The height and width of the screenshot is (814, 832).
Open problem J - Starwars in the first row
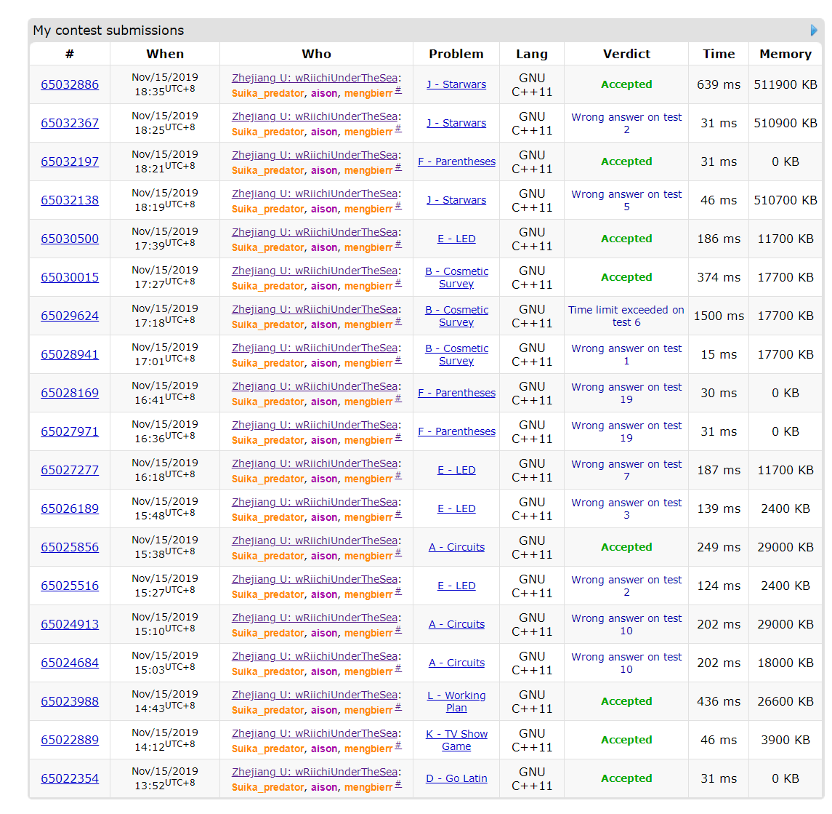(x=456, y=84)
